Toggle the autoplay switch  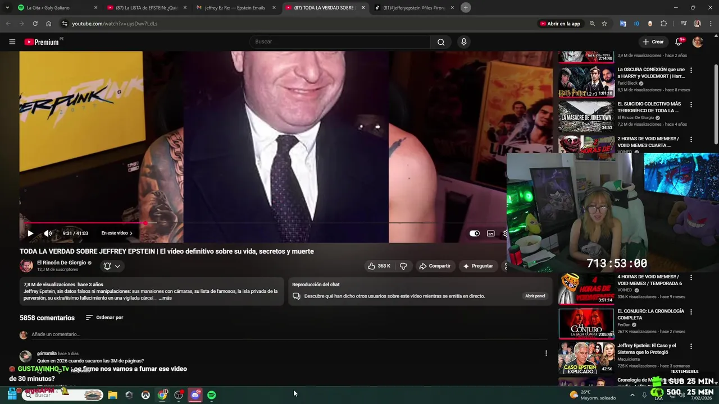click(x=475, y=233)
